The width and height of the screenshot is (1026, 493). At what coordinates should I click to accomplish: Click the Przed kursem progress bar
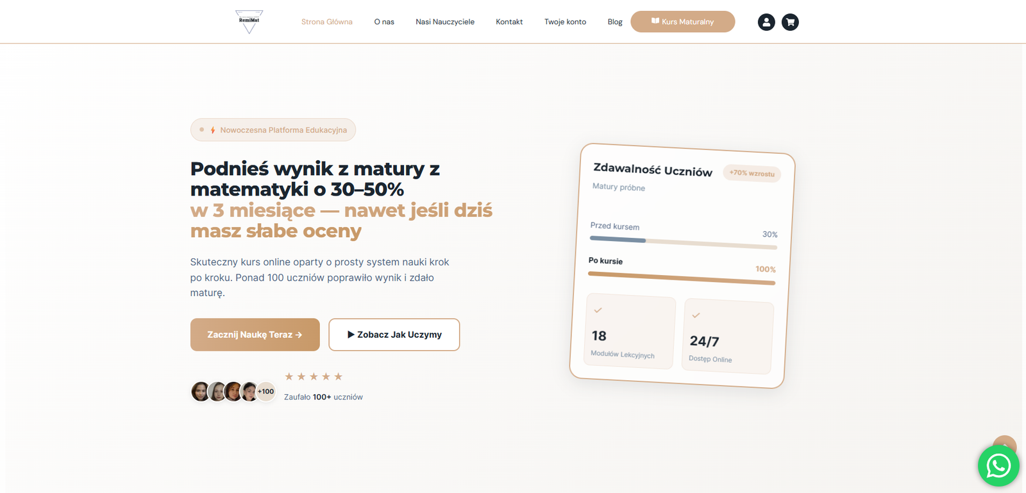[683, 243]
